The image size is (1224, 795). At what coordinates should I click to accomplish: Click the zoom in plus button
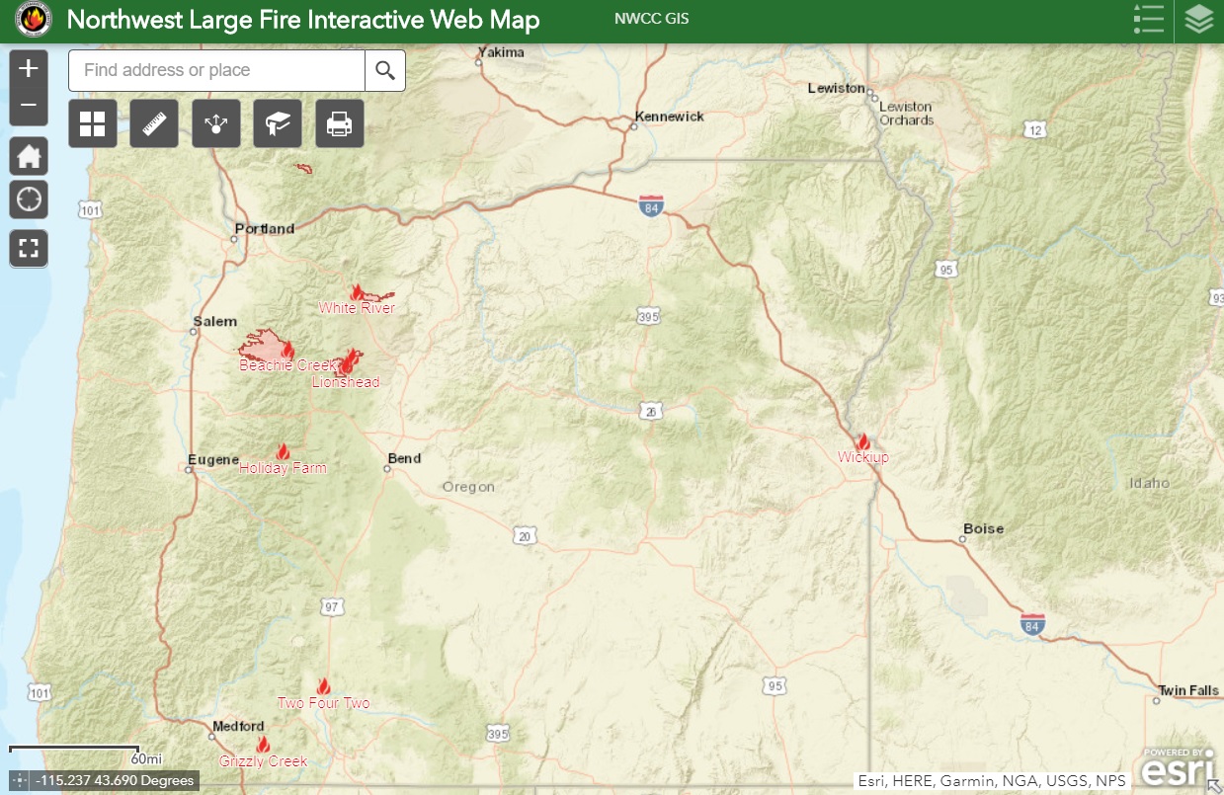pyautogui.click(x=29, y=69)
